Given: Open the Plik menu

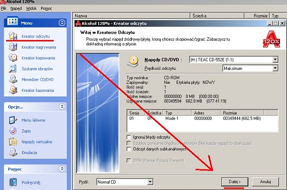Looking at the screenshot, I should [4, 9].
